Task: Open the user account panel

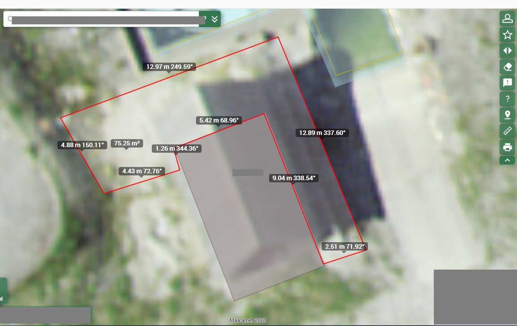Action: click(507, 18)
